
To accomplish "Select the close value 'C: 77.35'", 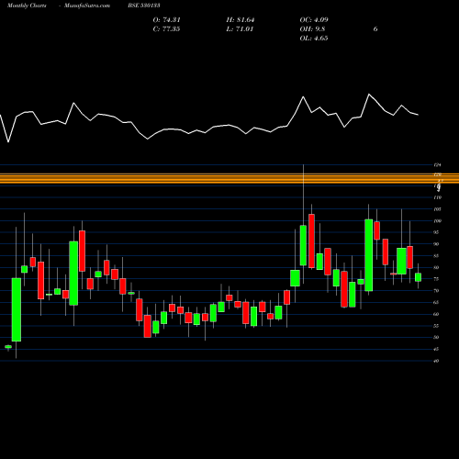I will 166,29.
